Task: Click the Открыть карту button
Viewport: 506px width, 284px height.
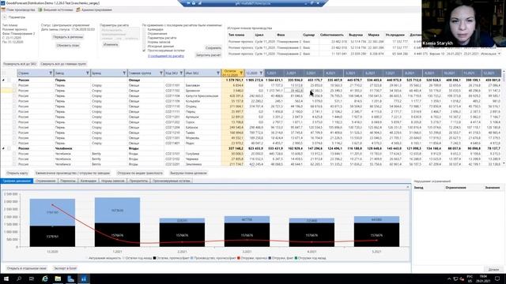Action: (17, 174)
